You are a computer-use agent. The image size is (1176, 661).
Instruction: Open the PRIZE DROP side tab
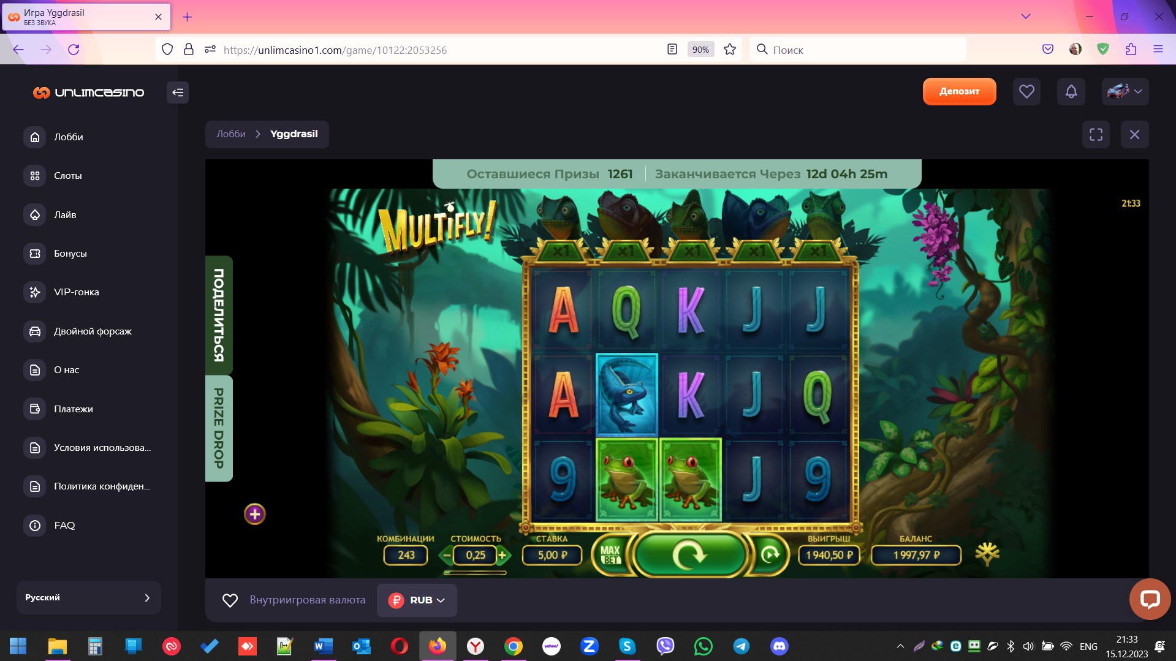[x=219, y=428]
